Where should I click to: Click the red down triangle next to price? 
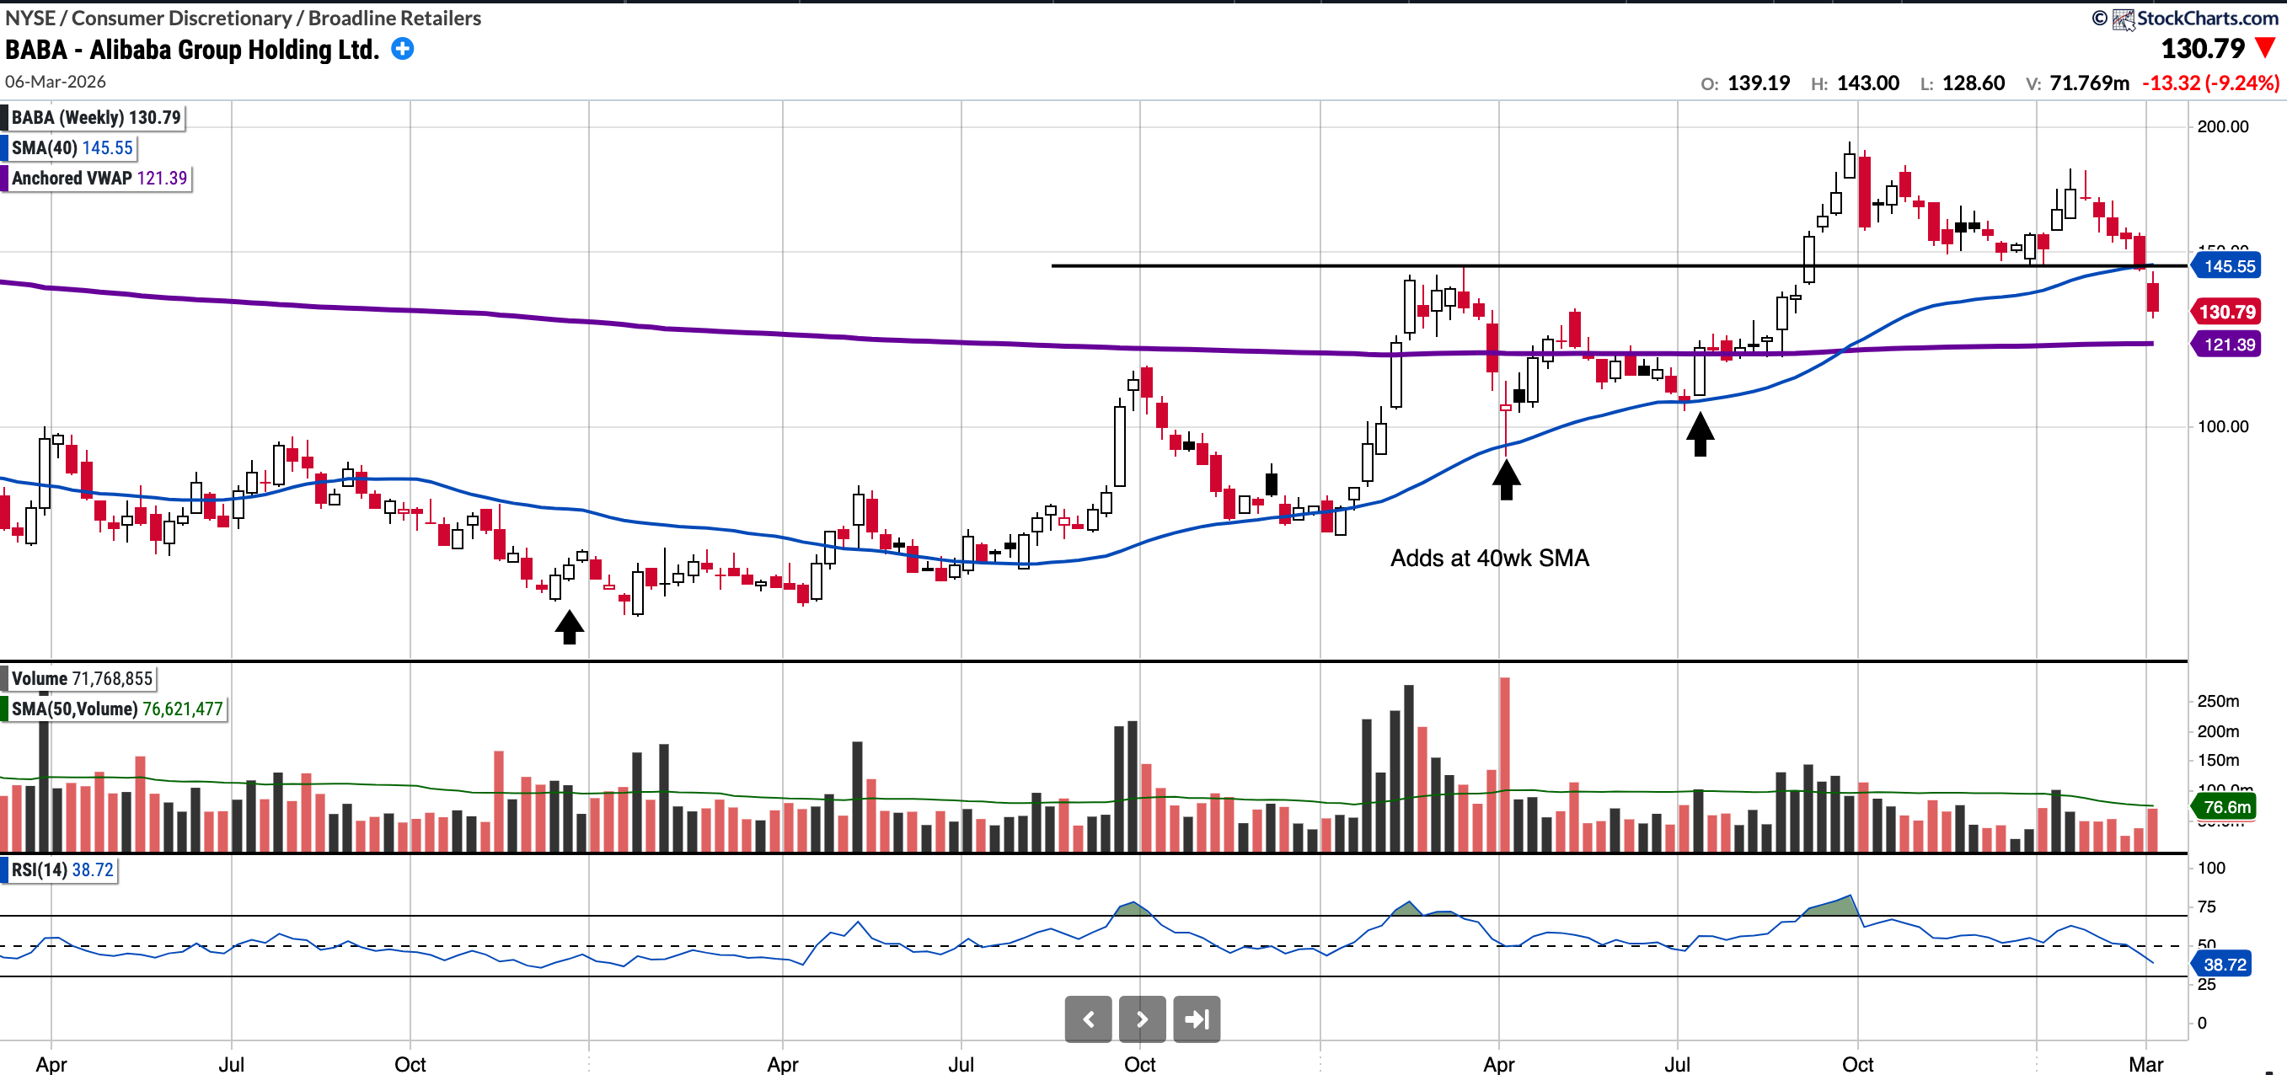tap(2265, 48)
